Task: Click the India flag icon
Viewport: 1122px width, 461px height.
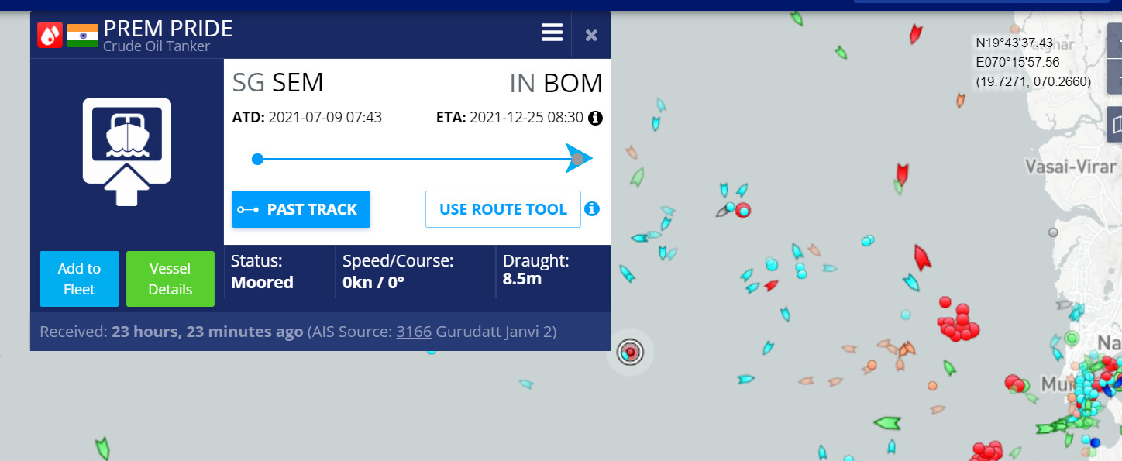Action: [x=83, y=36]
